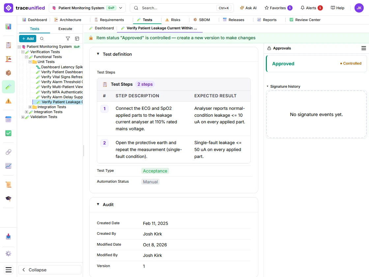Click the hamburger menu at sidebar bottom
The width and height of the screenshot is (369, 277).
pos(9,270)
